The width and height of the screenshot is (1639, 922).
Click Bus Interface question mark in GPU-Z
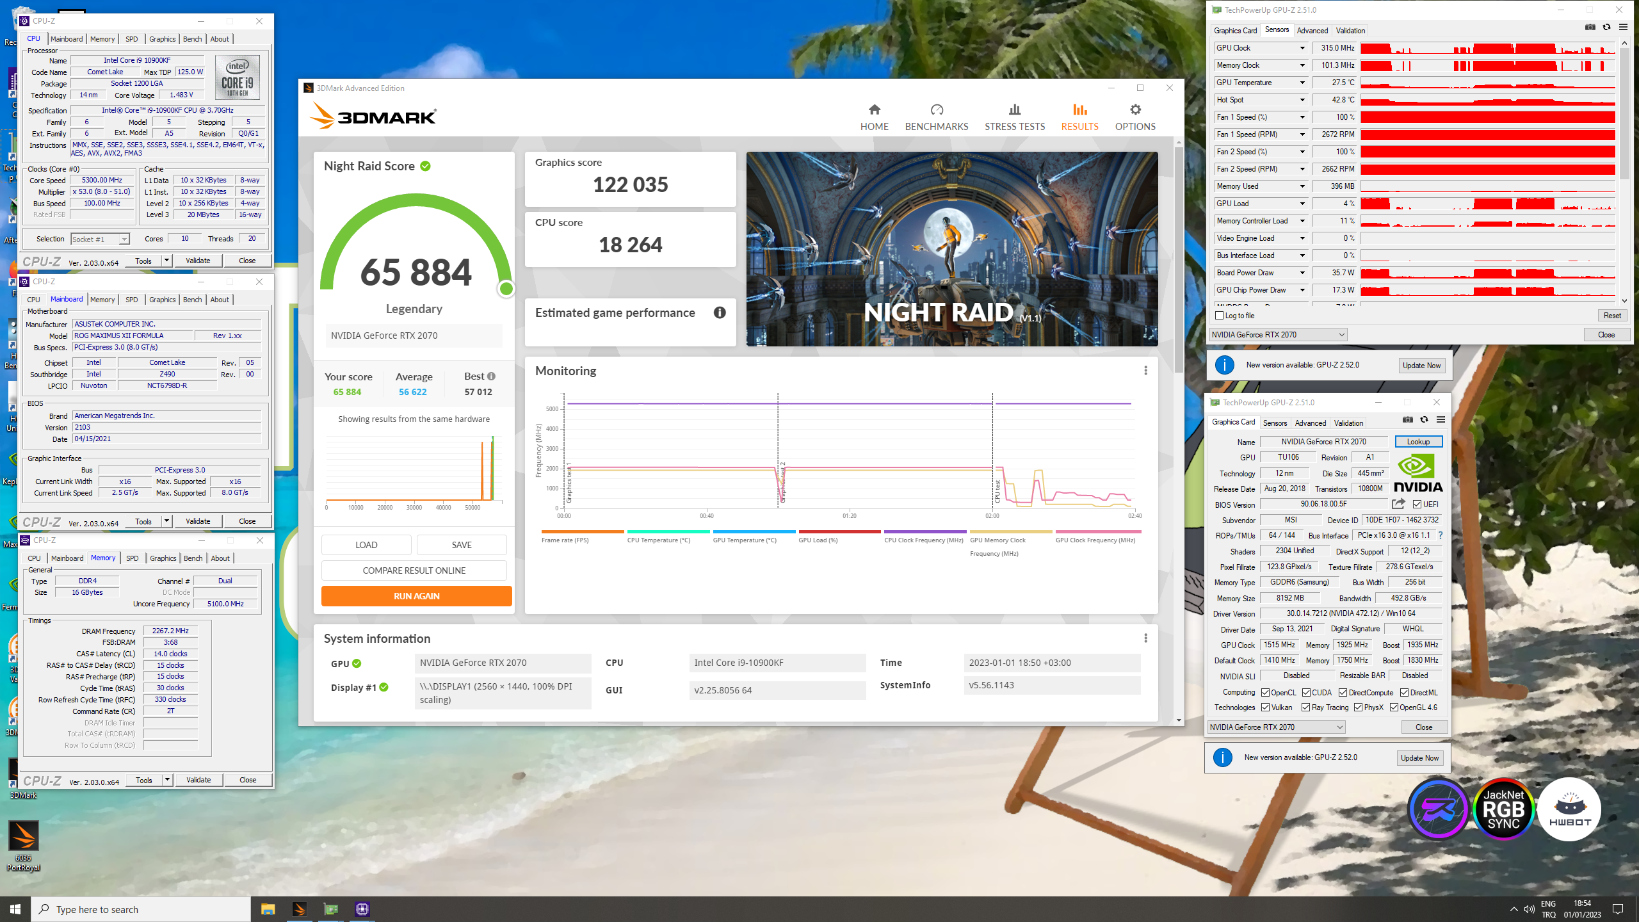coord(1441,535)
